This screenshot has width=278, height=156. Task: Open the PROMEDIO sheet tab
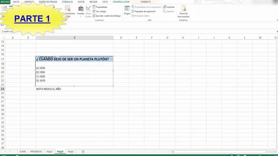click(x=36, y=152)
